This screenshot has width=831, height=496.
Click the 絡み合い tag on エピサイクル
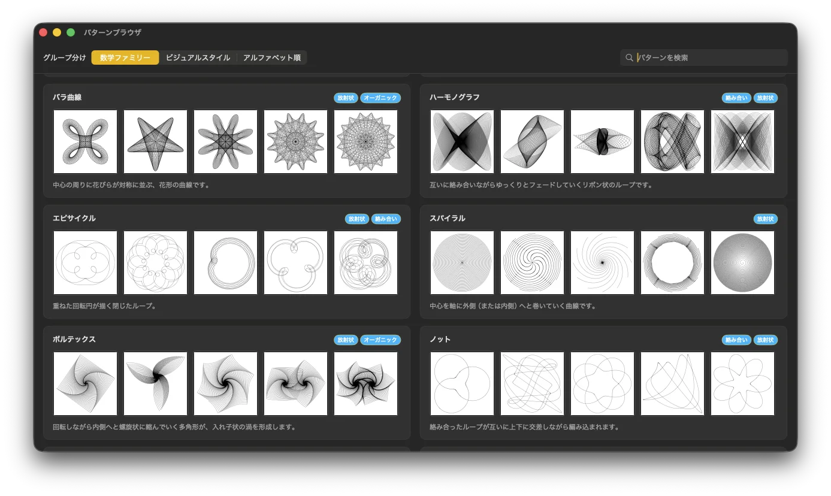click(x=386, y=219)
